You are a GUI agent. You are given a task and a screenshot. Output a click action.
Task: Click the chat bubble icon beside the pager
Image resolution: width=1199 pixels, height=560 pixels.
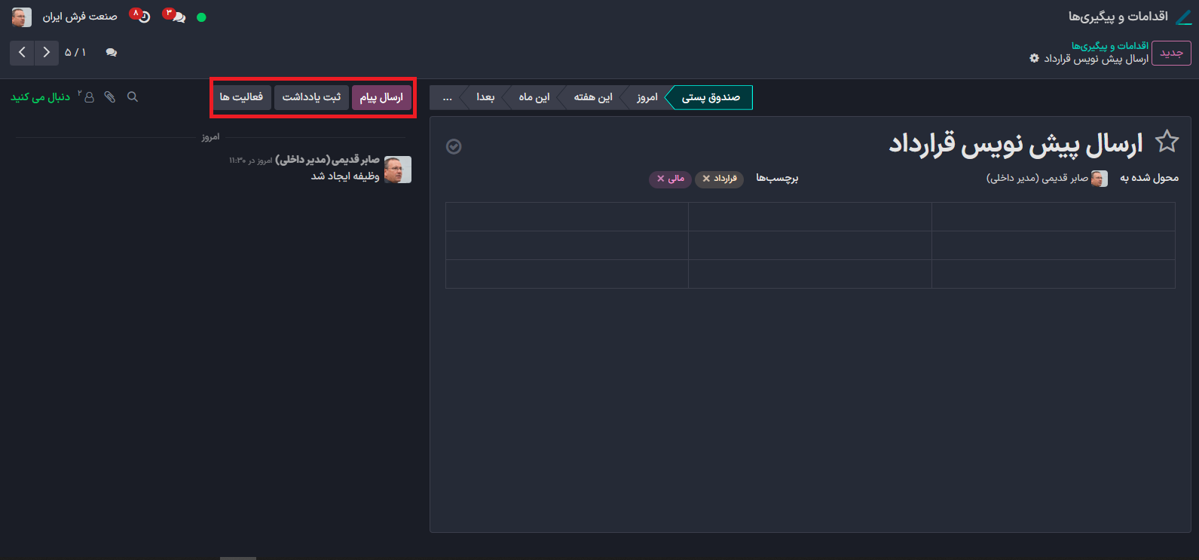(112, 53)
